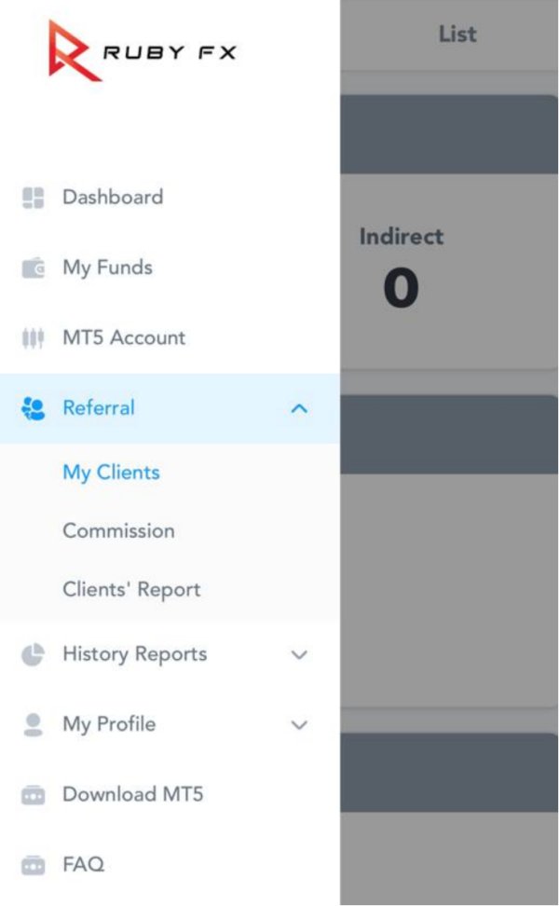559x906 pixels.
Task: Click the FAQ icon
Action: [x=34, y=865]
